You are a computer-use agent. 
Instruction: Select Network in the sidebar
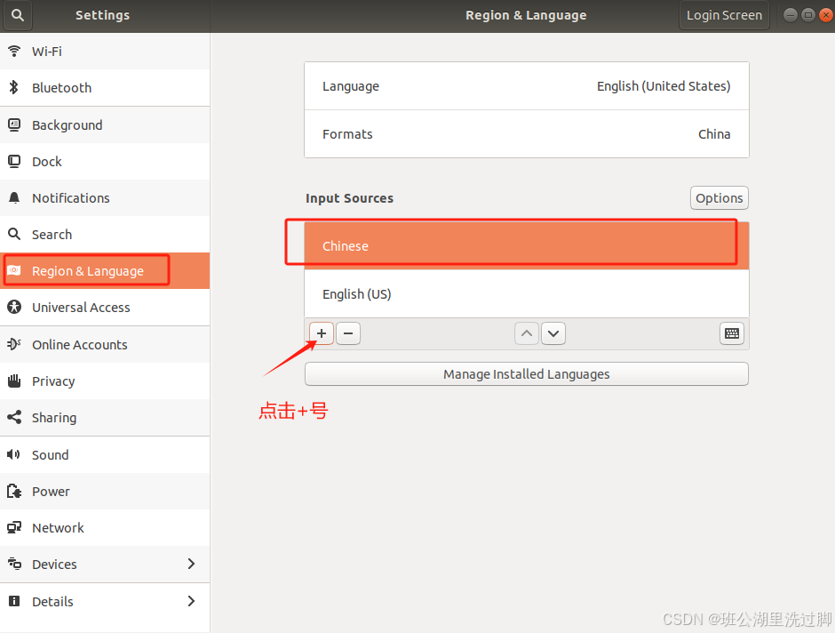coord(105,527)
